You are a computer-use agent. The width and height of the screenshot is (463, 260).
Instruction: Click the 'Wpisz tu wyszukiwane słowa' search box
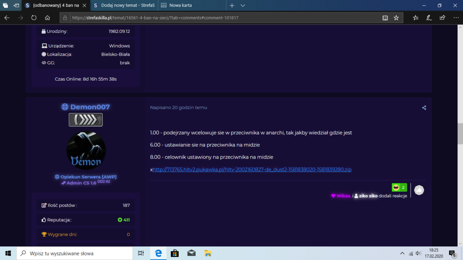pyautogui.click(x=75, y=253)
